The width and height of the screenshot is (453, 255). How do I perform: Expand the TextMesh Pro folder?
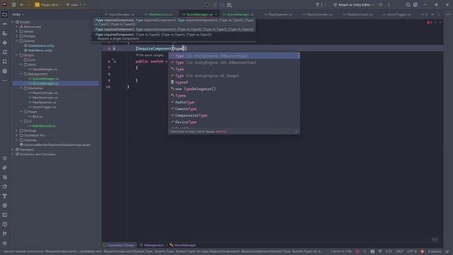pos(17,135)
